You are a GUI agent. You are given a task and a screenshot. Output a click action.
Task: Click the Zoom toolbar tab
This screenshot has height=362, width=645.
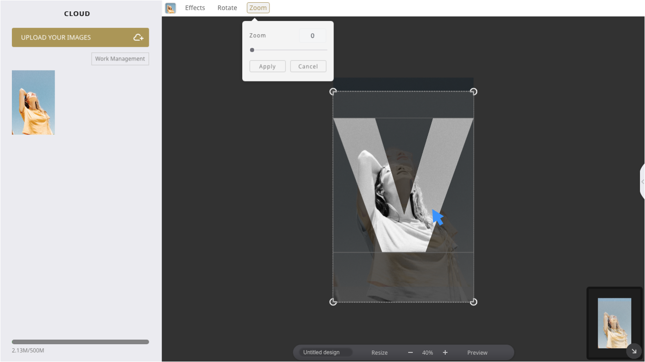click(x=258, y=8)
